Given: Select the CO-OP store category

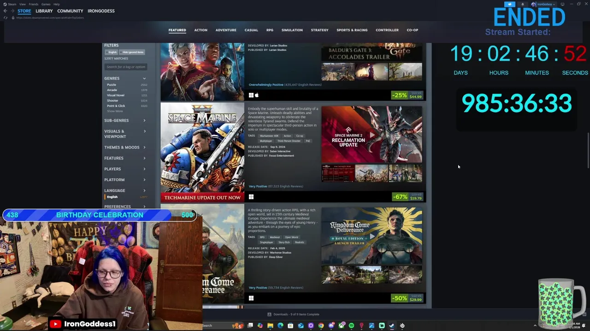Looking at the screenshot, I should coord(413,30).
